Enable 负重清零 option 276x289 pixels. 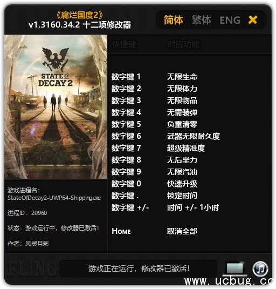(x=182, y=124)
